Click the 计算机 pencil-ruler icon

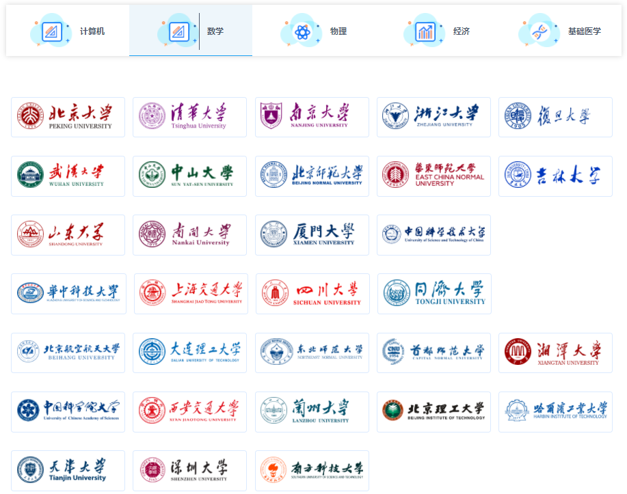click(51, 31)
